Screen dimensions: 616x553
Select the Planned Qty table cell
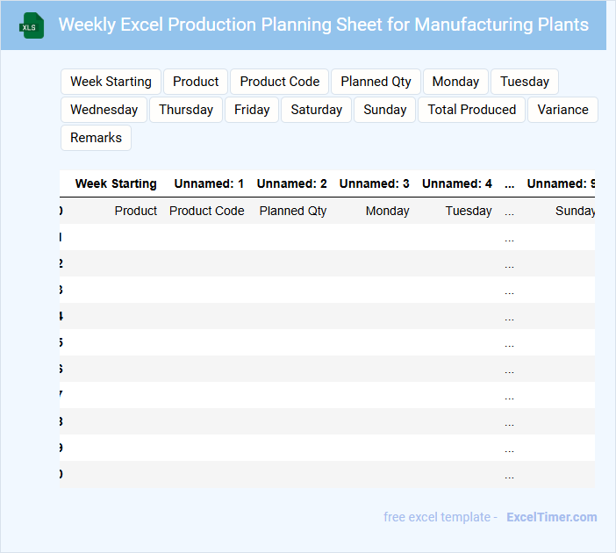pos(293,211)
